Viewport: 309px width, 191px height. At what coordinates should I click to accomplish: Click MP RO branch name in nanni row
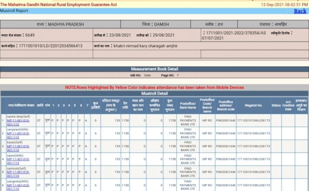pos(207,159)
